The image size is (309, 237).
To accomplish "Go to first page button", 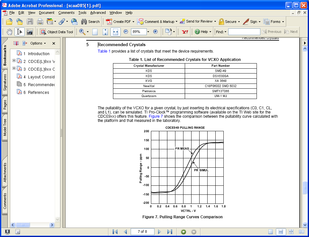I will 115,232.
